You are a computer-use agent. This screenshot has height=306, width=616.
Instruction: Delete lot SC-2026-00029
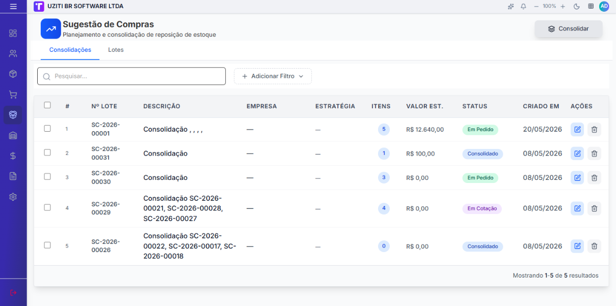pyautogui.click(x=594, y=208)
